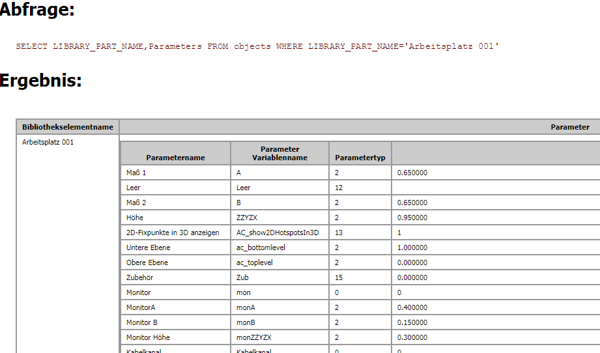This screenshot has width=600, height=353.
Task: Select the 'Untere Ebene' cell
Action: 176,247
